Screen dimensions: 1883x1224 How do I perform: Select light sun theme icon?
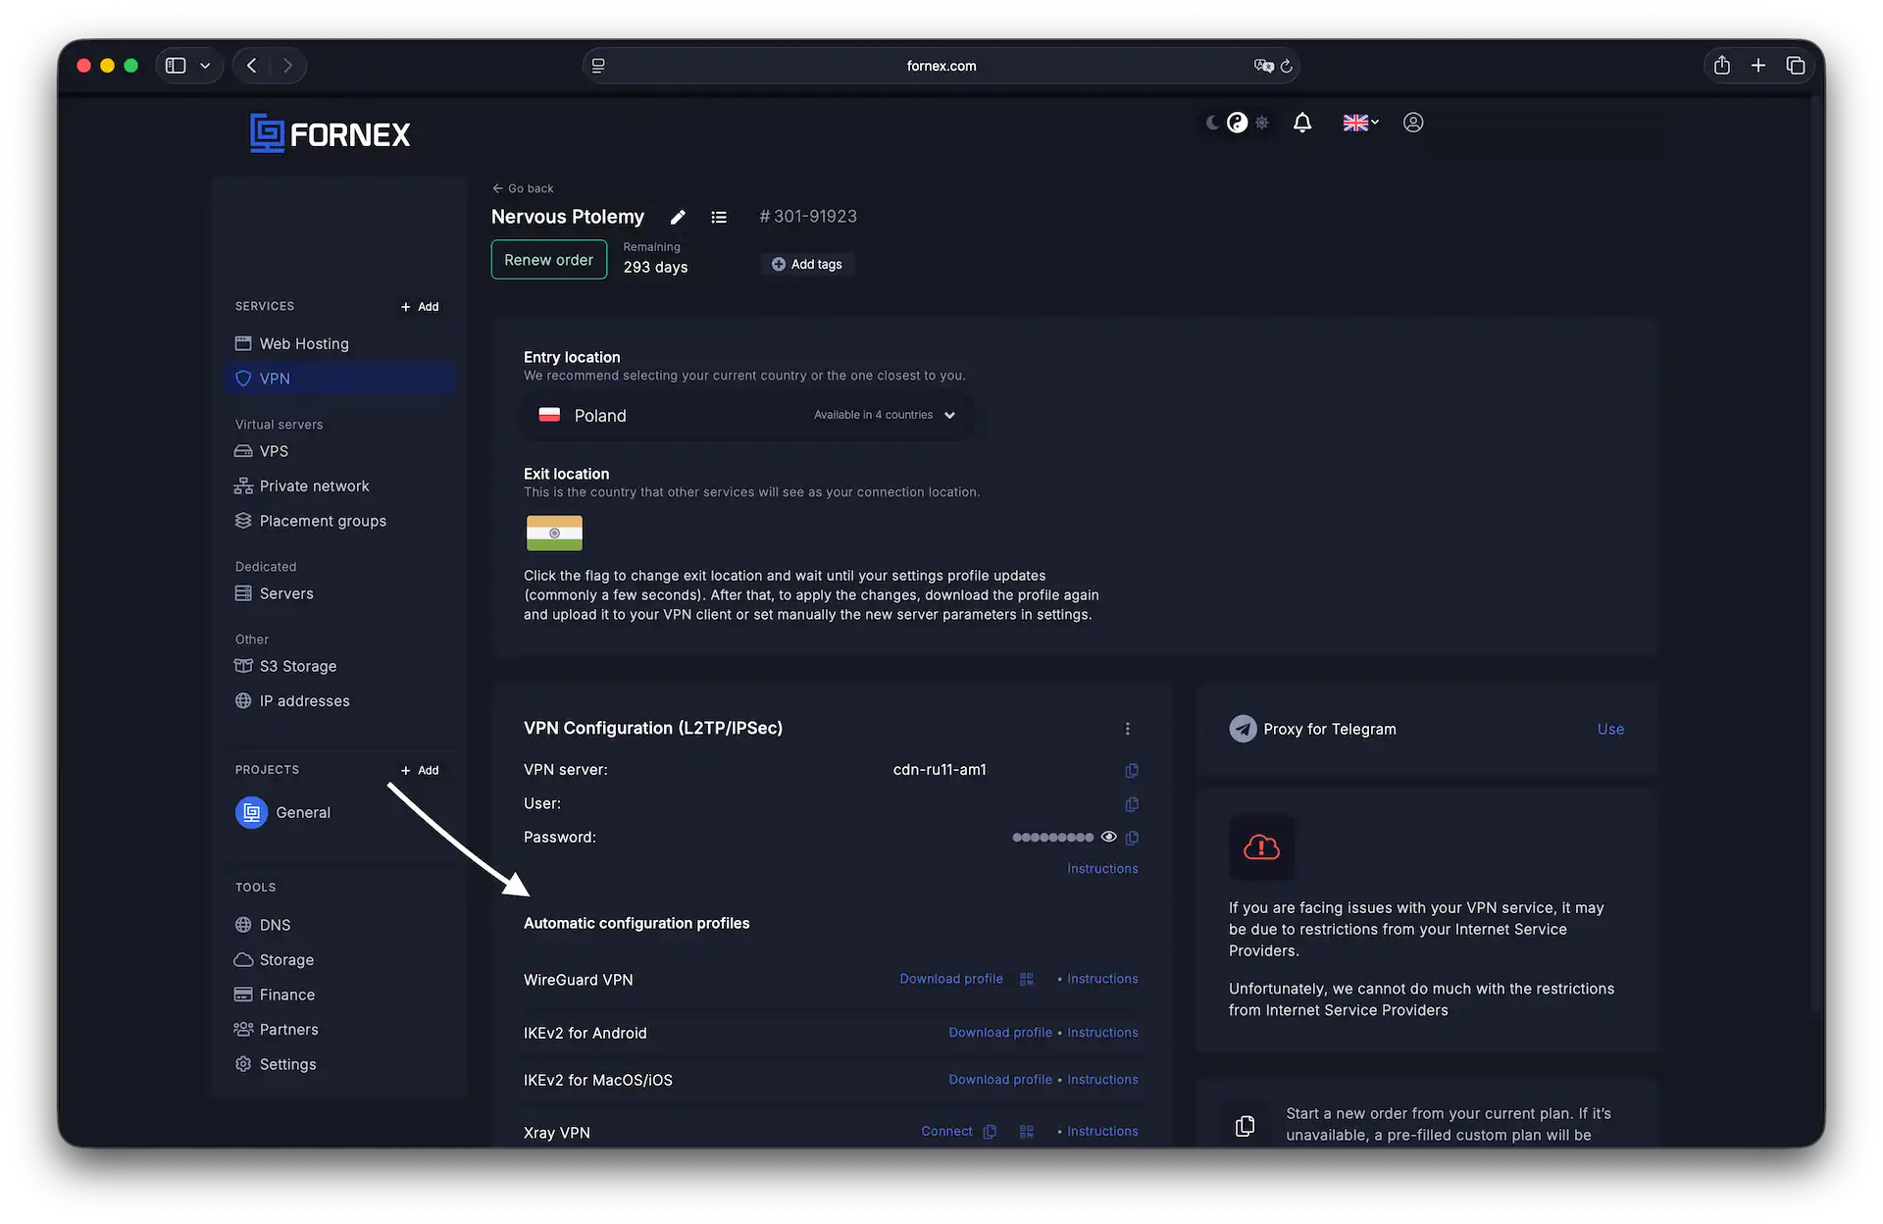click(1262, 123)
